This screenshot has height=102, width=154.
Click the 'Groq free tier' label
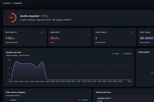[x=145, y=43]
